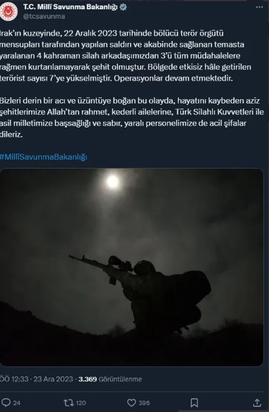Bookmark this tweet
Screen dimensions: 269x412
click(x=194, y=403)
